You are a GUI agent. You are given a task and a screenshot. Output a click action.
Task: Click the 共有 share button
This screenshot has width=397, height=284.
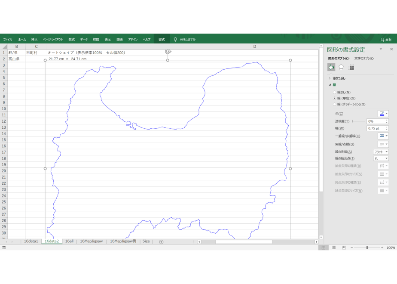pos(386,40)
